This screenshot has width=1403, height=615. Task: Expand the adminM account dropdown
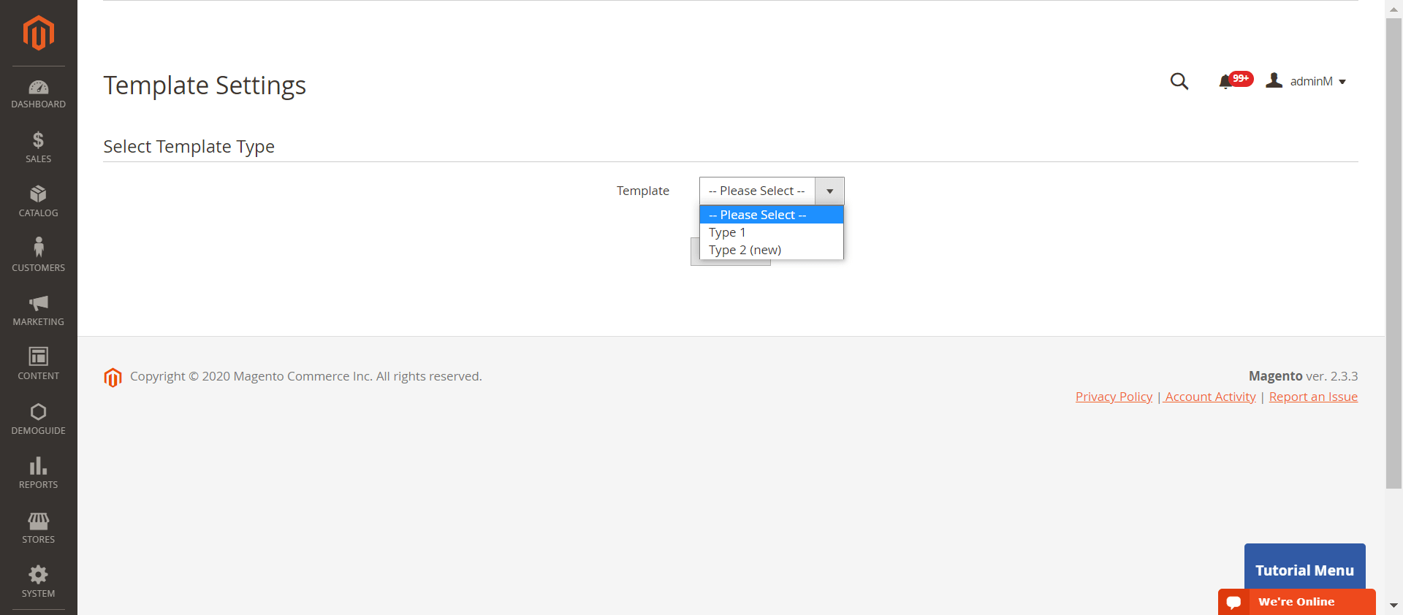tap(1309, 81)
